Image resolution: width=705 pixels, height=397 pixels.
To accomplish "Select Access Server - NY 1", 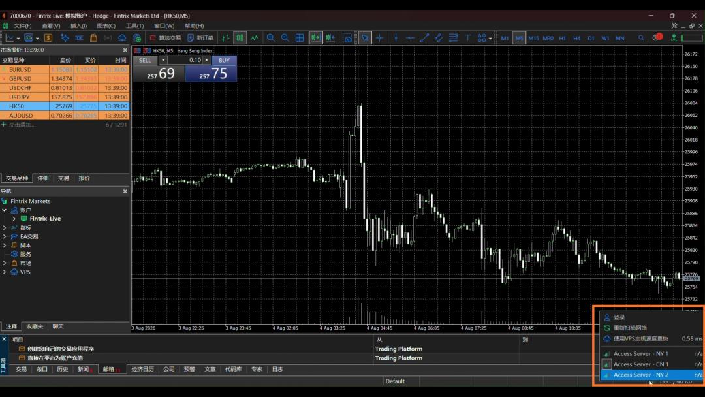I will pyautogui.click(x=652, y=354).
